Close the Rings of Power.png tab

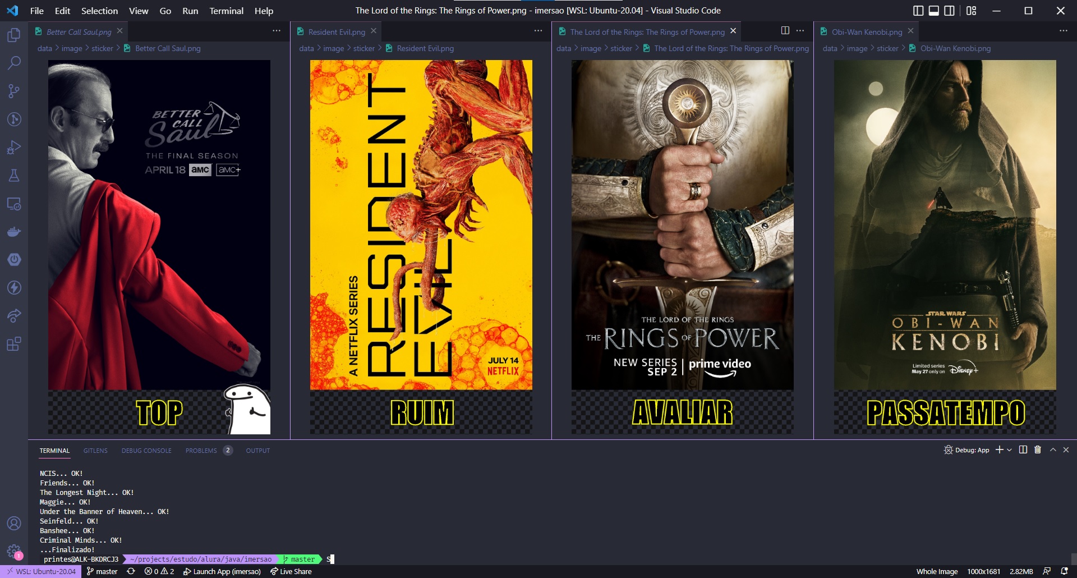pyautogui.click(x=733, y=31)
